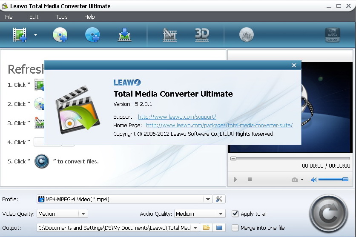Open the video Edit tool icon
This screenshot has height=237, width=356.
(x=169, y=35)
